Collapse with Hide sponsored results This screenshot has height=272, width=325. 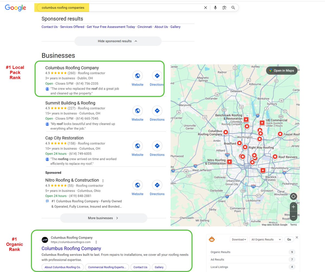coord(118,41)
